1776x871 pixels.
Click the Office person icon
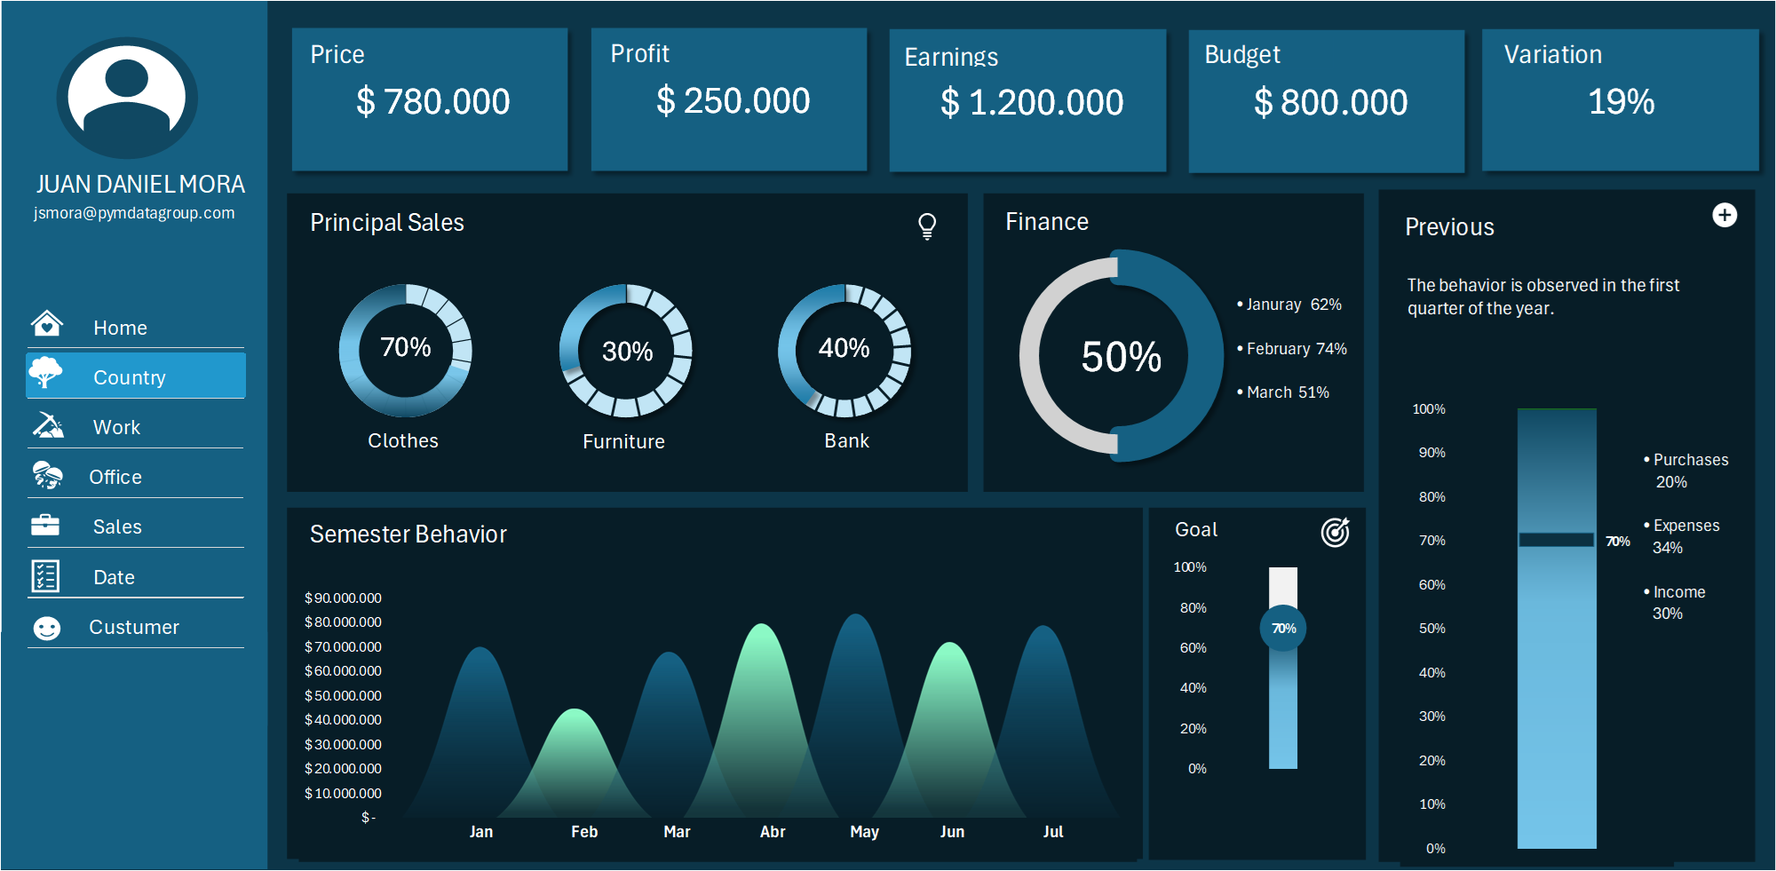(46, 476)
